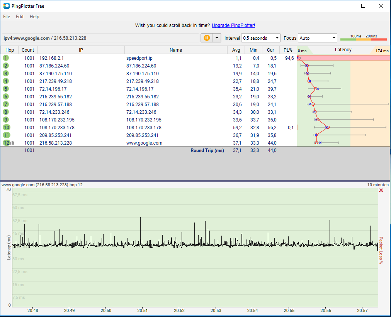Pause the trace with the orange button
This screenshot has height=317, width=391.
[x=207, y=38]
